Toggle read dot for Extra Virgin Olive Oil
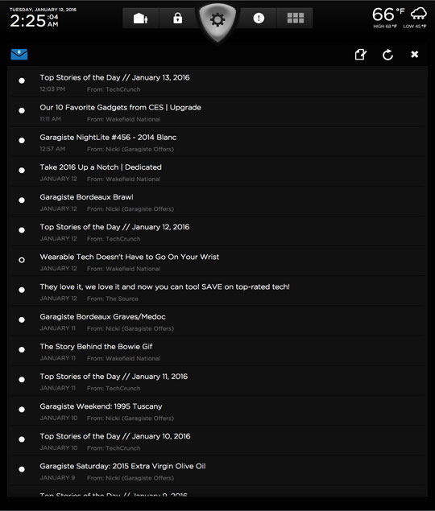Image resolution: width=435 pixels, height=511 pixels. (x=22, y=469)
